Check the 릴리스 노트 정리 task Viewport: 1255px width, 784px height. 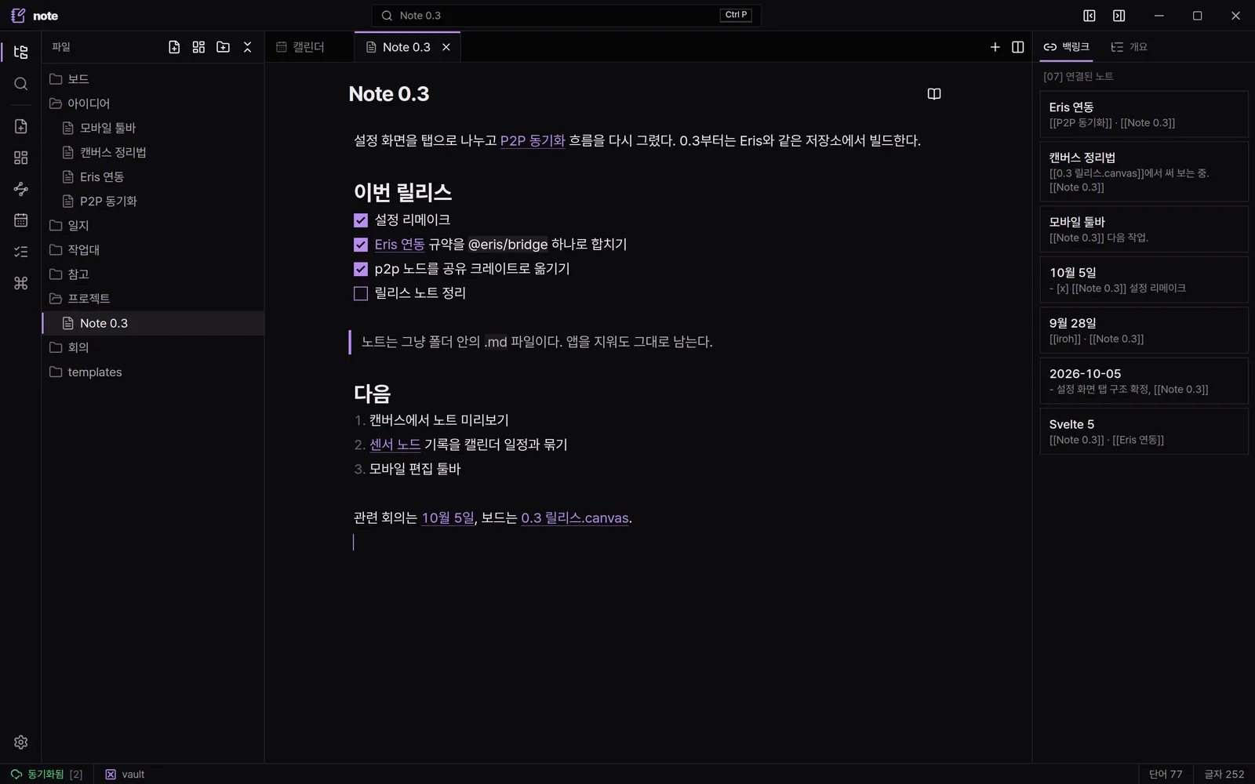361,293
